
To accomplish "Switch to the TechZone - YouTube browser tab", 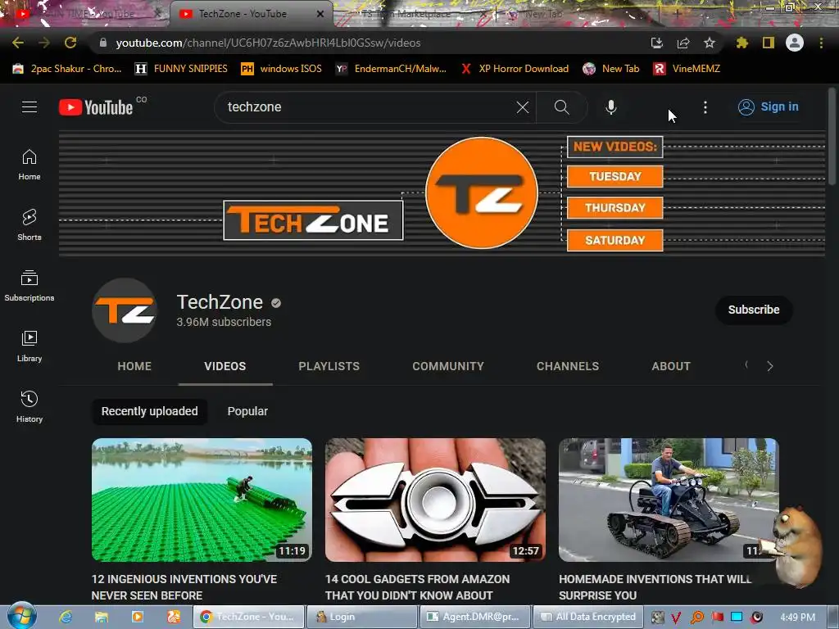I will (x=242, y=14).
